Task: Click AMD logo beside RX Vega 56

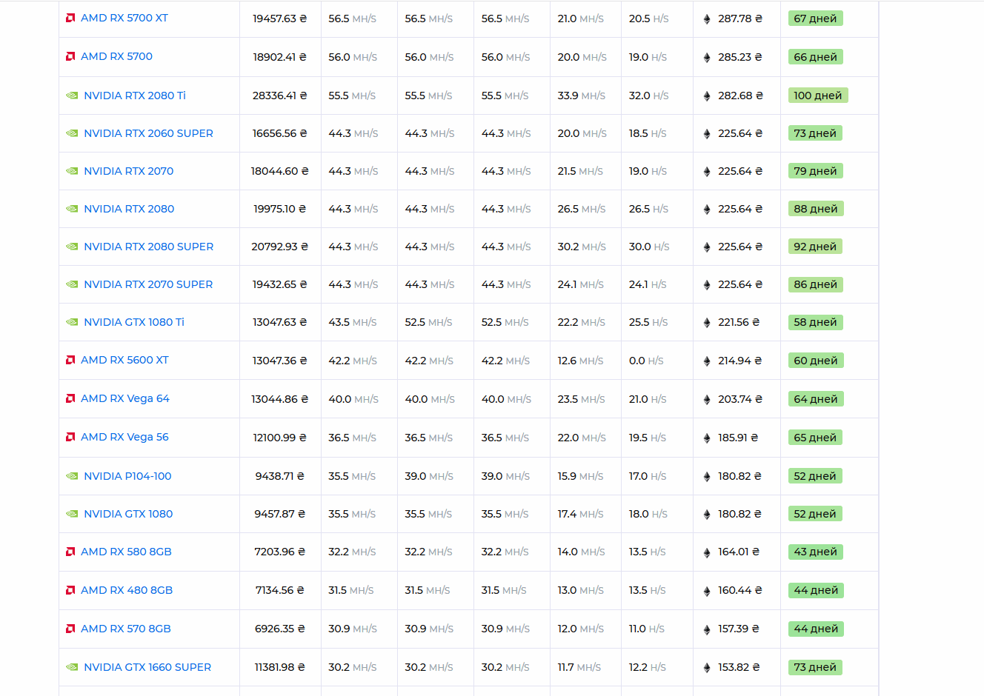Action: coord(70,437)
